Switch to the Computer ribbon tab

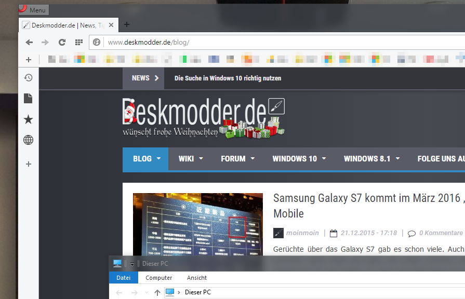(x=158, y=278)
